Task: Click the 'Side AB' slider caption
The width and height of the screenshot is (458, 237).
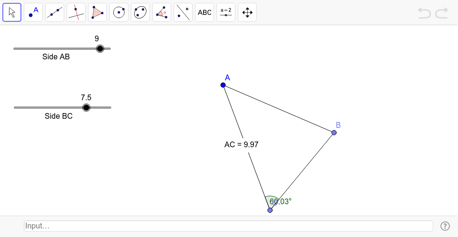Action: click(x=56, y=57)
